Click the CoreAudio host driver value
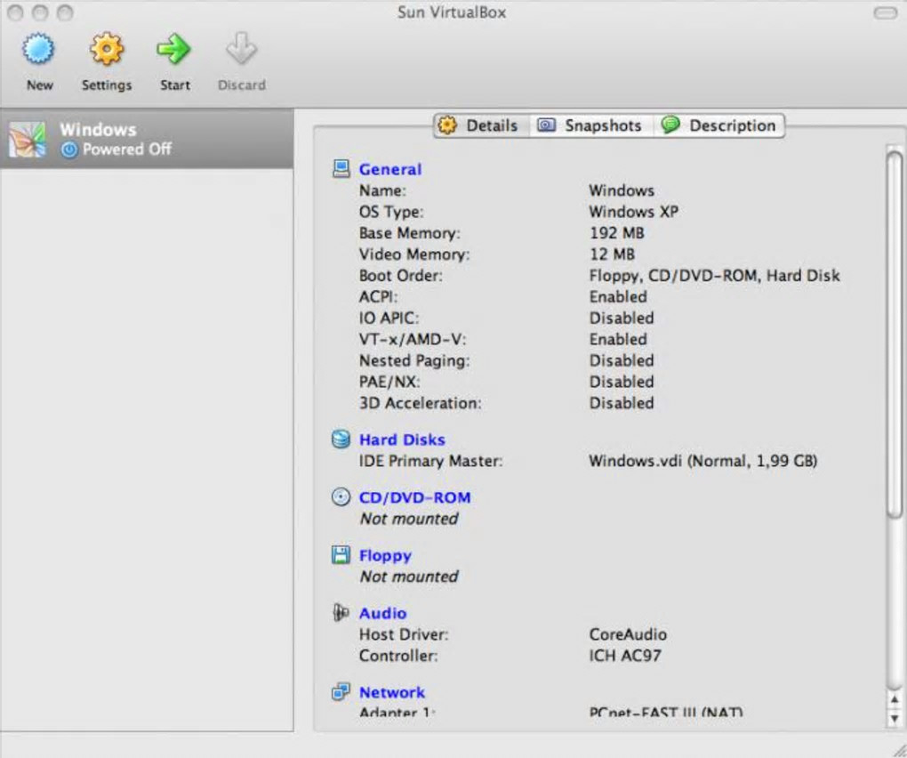907x758 pixels. pos(628,634)
